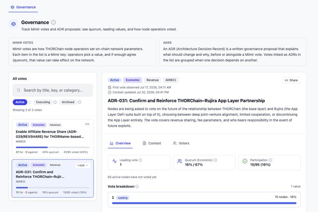The width and height of the screenshot is (318, 212).
Task: Click the '15/95 (16%)' participation value
Action: [260, 165]
